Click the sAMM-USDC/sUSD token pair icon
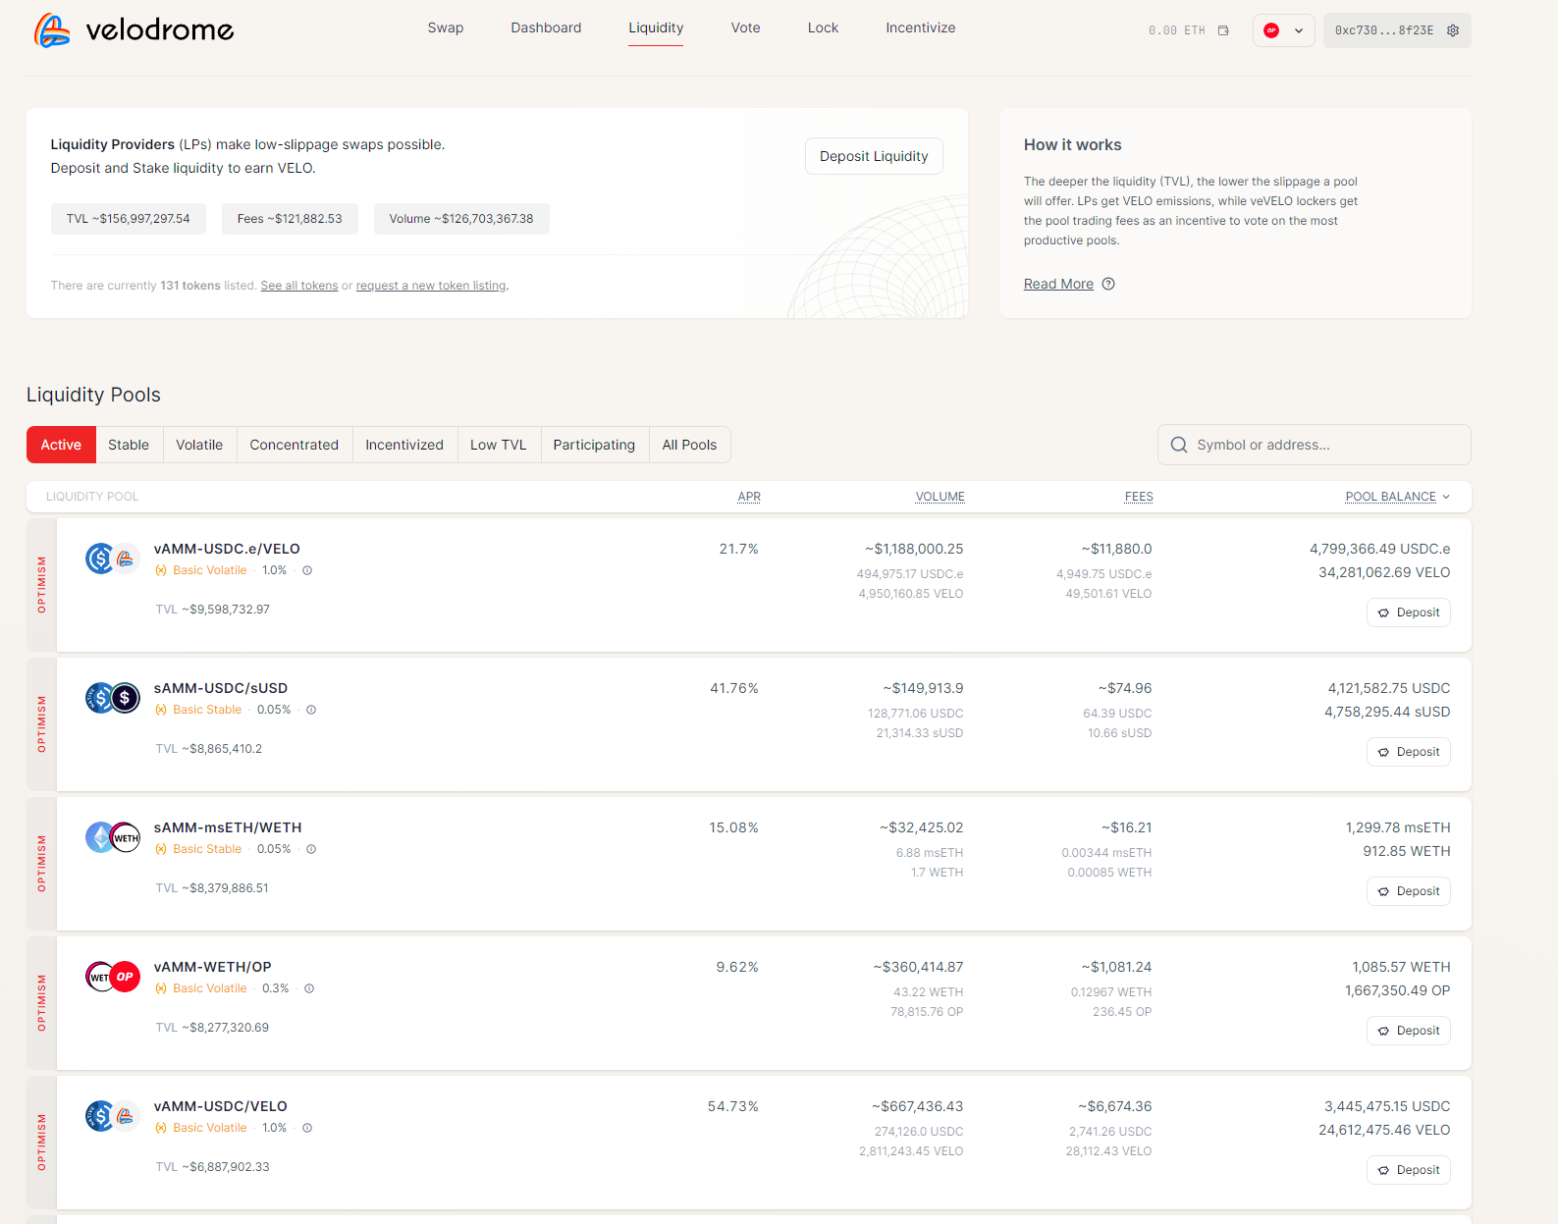The width and height of the screenshot is (1558, 1224). (112, 698)
